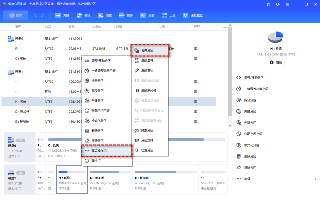The height and width of the screenshot is (200, 320).
Task: Click the 克隆 (Clone) toolbar icon
Action: (x=62, y=15)
